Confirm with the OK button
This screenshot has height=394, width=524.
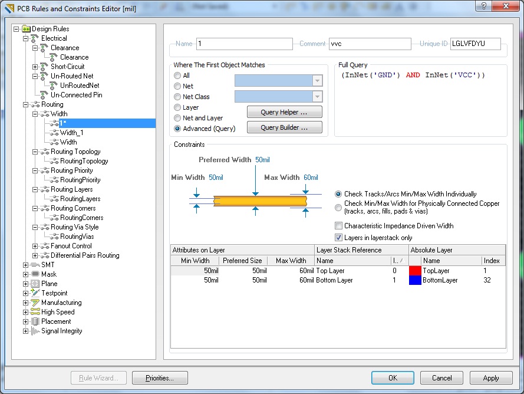393,378
